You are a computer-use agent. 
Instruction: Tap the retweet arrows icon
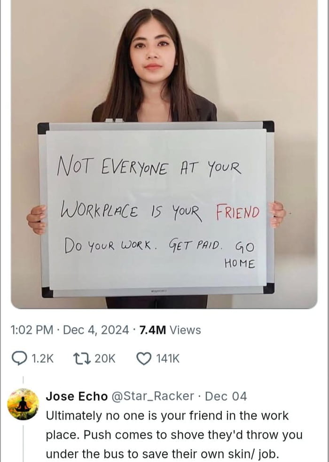(82, 359)
